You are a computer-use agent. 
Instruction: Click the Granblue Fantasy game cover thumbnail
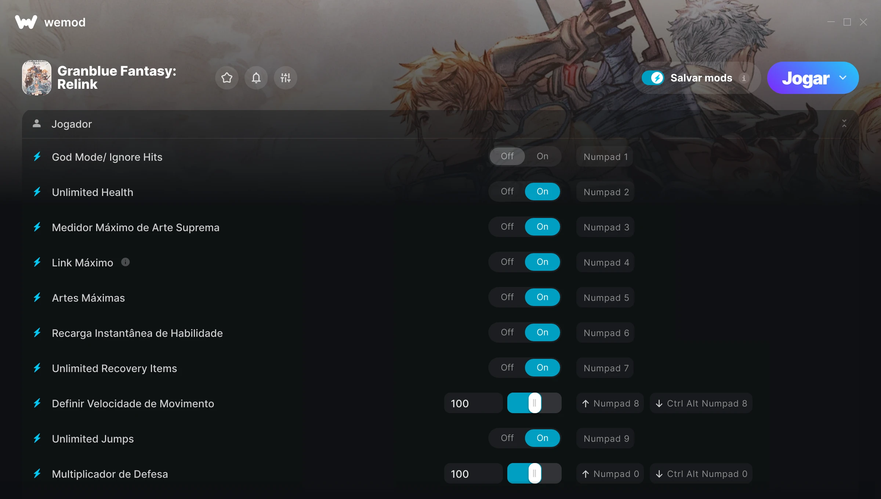(37, 78)
